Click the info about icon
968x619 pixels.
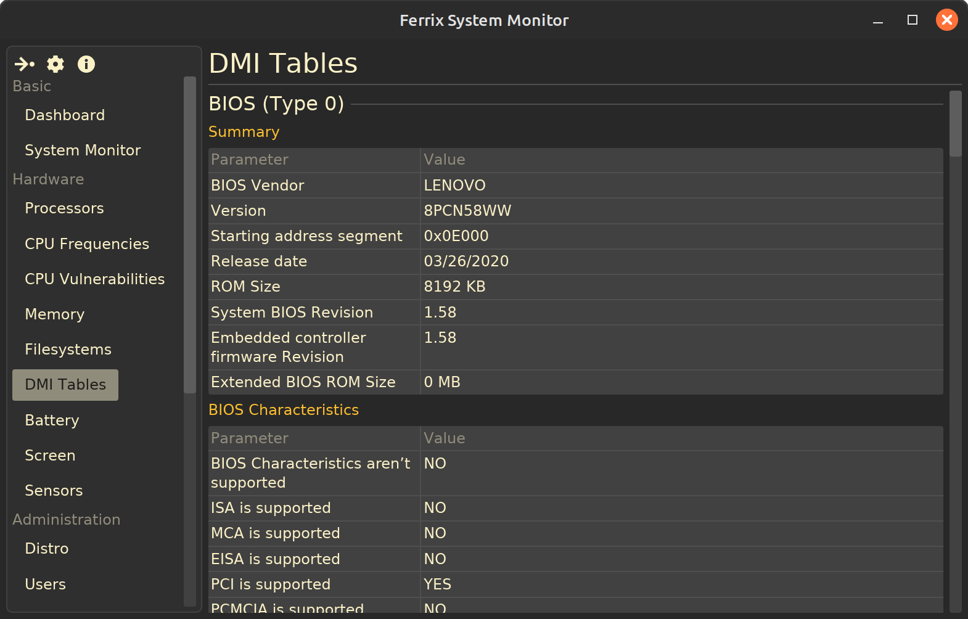[86, 64]
